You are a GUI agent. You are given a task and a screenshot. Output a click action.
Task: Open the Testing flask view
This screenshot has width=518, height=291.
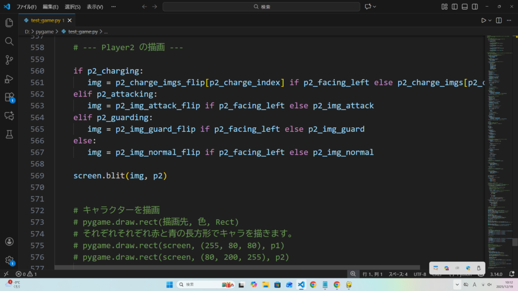(x=9, y=134)
